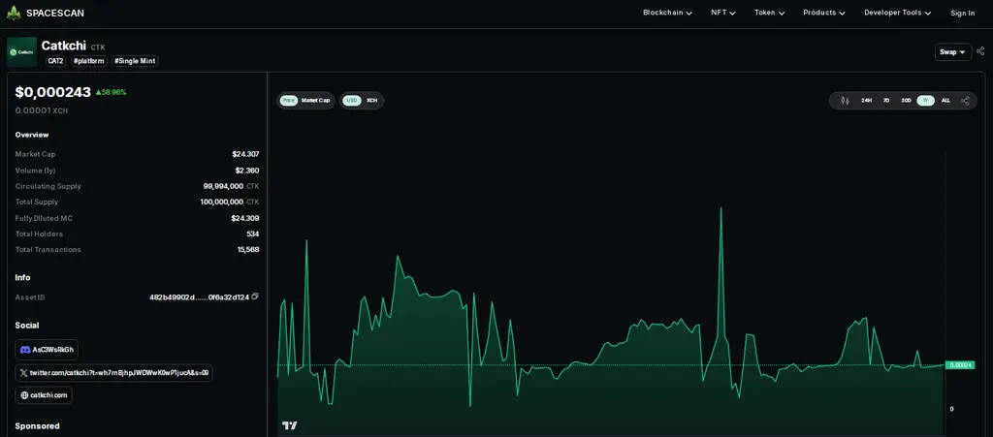Select the 24H chart range
This screenshot has width=993, height=437.
coord(866,101)
